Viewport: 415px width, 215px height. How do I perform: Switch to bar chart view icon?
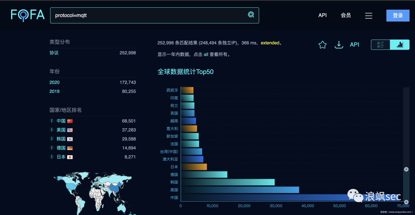[x=400, y=45]
